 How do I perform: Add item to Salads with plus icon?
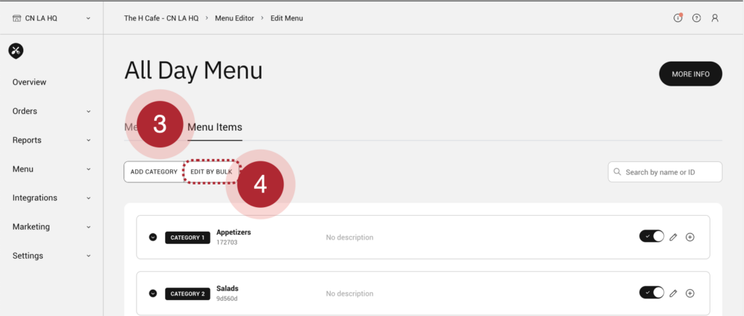[690, 293]
